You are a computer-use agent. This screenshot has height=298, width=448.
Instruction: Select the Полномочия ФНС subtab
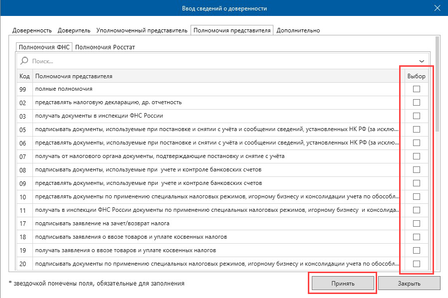44,47
